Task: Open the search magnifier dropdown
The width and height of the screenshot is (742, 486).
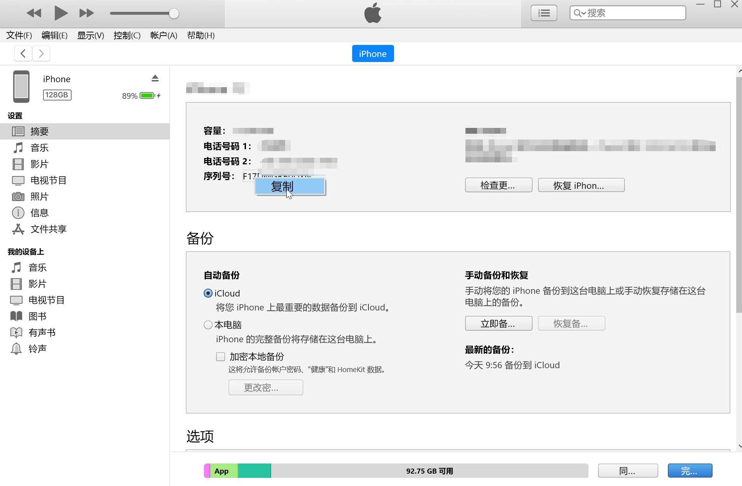Action: tap(579, 13)
